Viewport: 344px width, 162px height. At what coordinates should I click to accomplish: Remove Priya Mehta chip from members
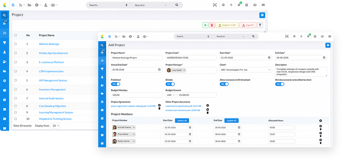click(x=134, y=134)
